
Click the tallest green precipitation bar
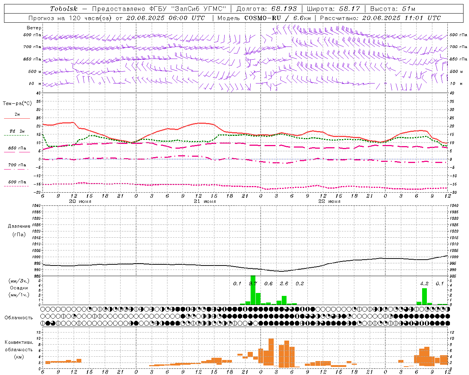coord(253,290)
